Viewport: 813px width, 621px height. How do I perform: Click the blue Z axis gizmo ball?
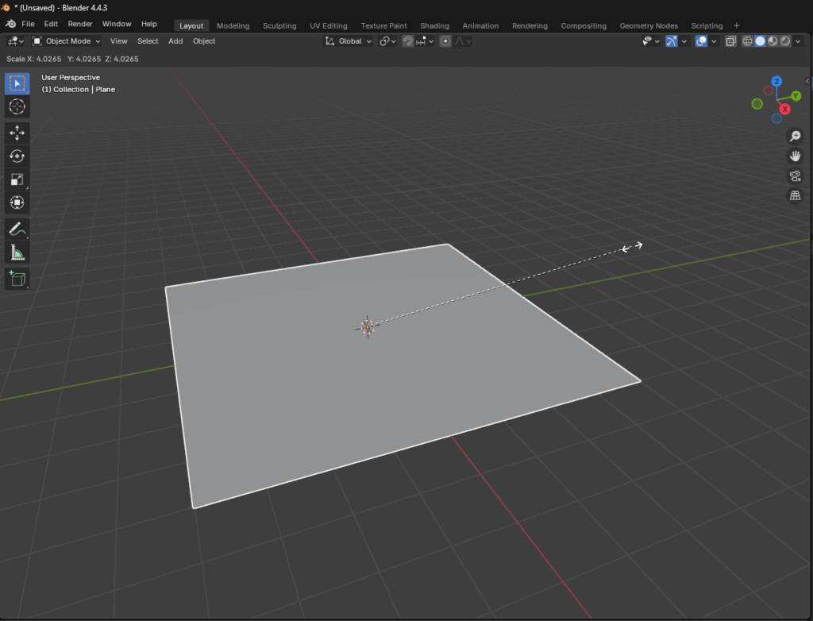(776, 81)
